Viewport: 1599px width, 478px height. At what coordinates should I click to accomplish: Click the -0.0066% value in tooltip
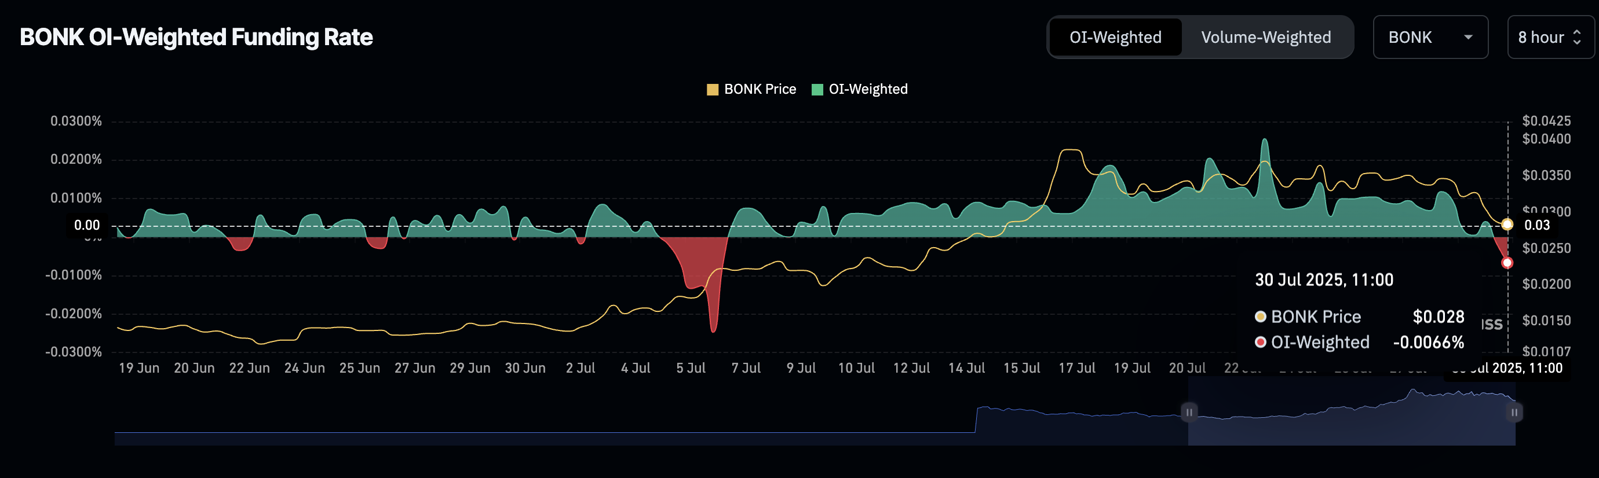(1428, 342)
